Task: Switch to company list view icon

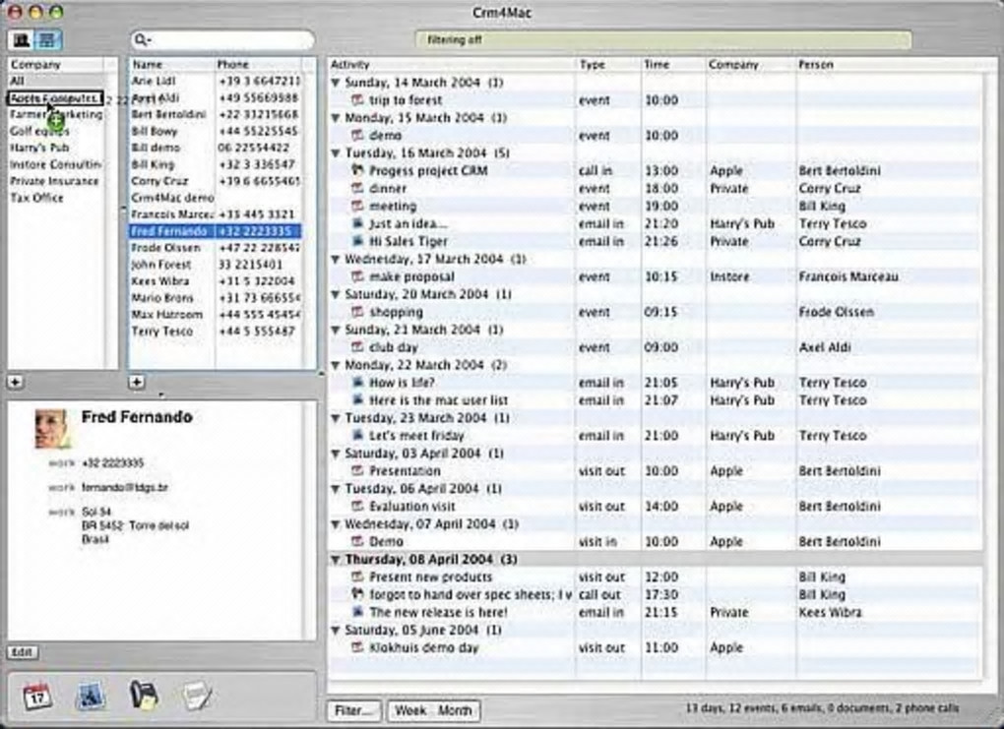Action: (47, 40)
